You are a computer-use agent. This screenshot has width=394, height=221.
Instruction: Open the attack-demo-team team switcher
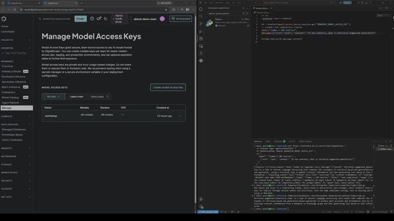145,19
